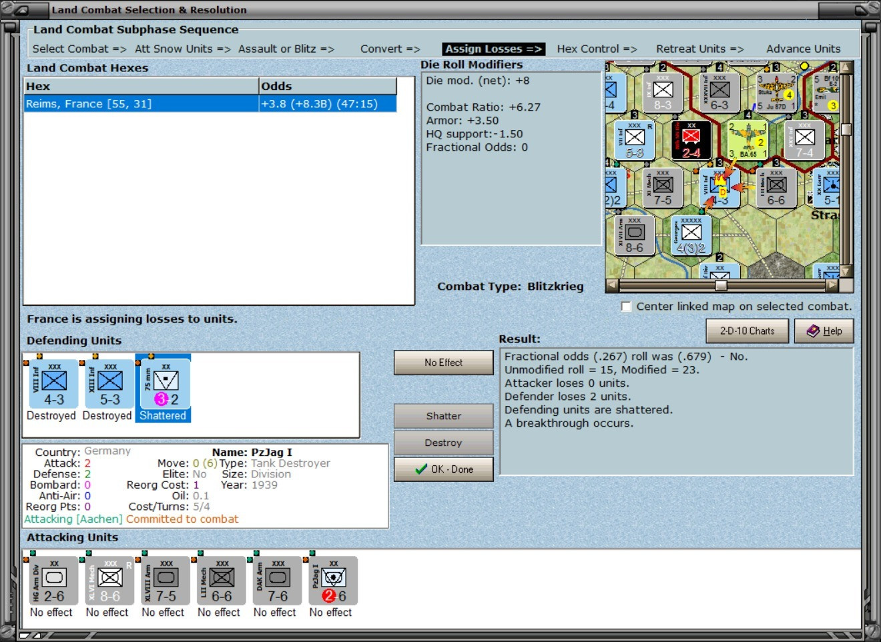
Task: Click the 'A breakthrough occurs.' result line
Action: pos(569,423)
